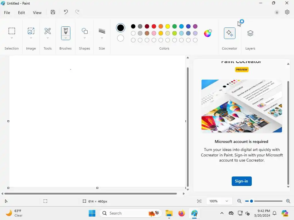Open the Edit colors wheel
Viewport: 294px width, 220px height.
(x=208, y=33)
